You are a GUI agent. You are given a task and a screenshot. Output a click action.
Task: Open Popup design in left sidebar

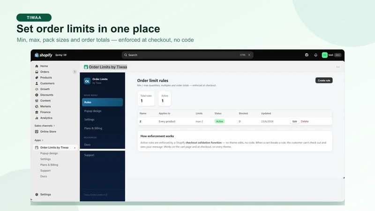pos(49,153)
